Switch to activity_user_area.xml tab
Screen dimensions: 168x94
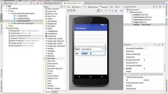(95, 3)
